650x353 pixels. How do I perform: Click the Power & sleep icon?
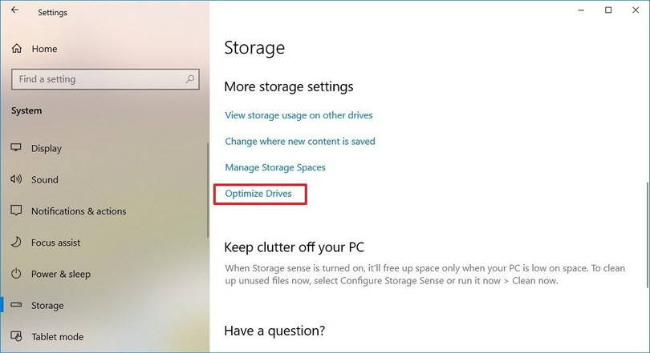click(16, 274)
